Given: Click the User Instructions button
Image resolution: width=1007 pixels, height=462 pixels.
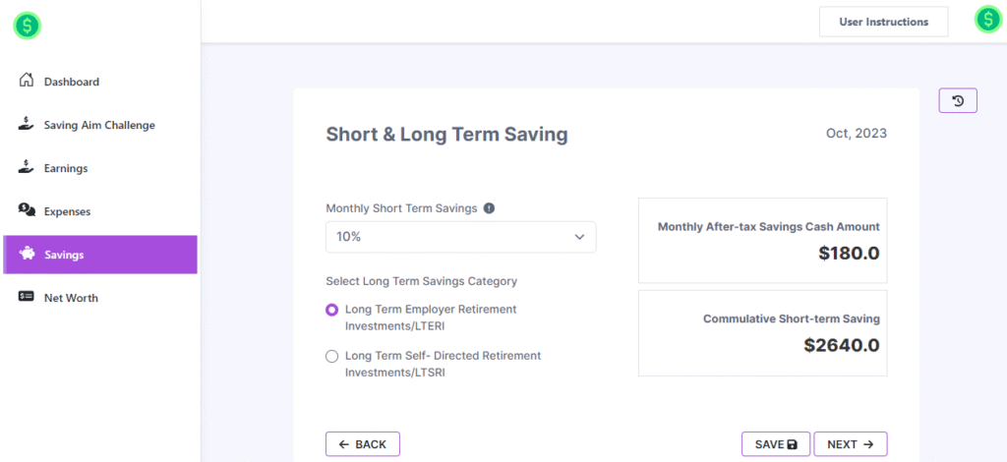Looking at the screenshot, I should (883, 22).
